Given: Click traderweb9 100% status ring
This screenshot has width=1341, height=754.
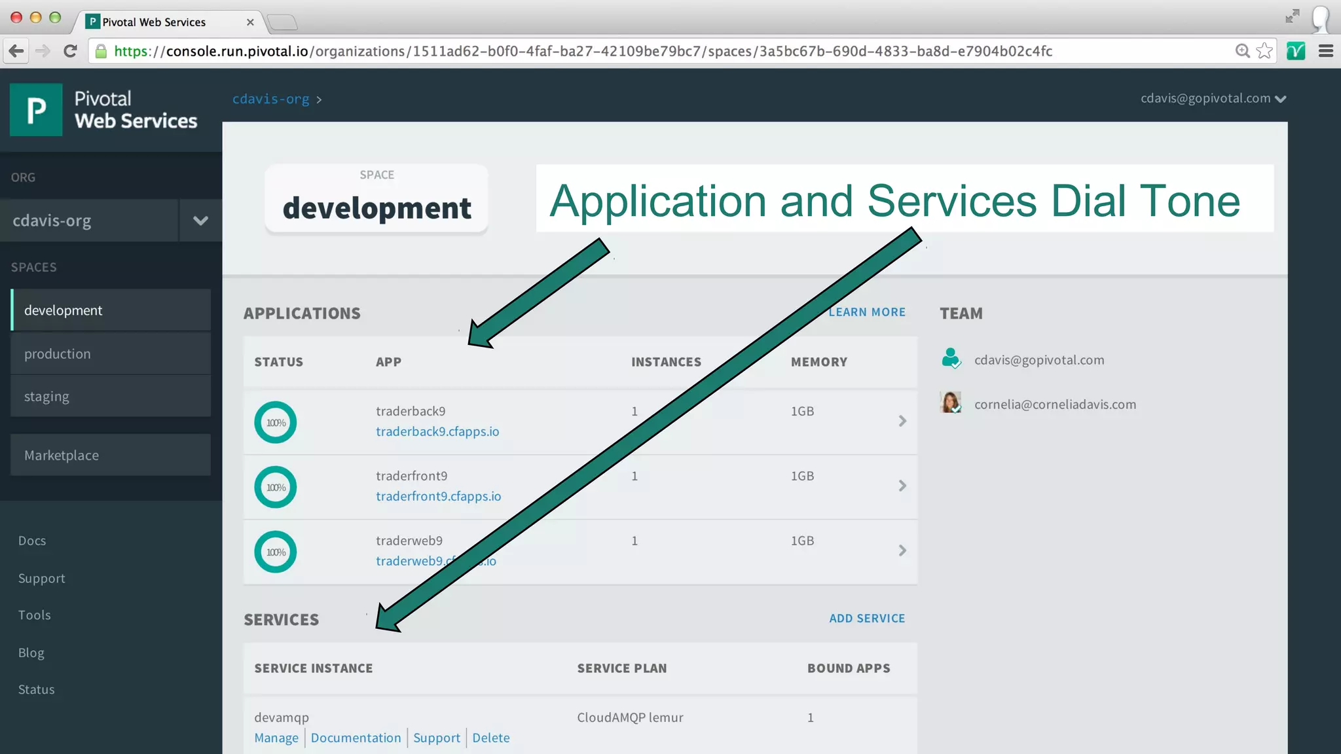Looking at the screenshot, I should point(276,552).
